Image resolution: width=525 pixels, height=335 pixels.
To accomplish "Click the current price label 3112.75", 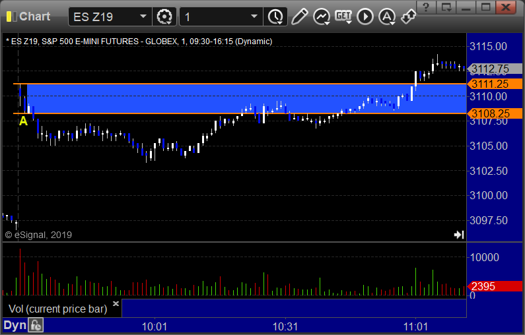I will pyautogui.click(x=495, y=69).
